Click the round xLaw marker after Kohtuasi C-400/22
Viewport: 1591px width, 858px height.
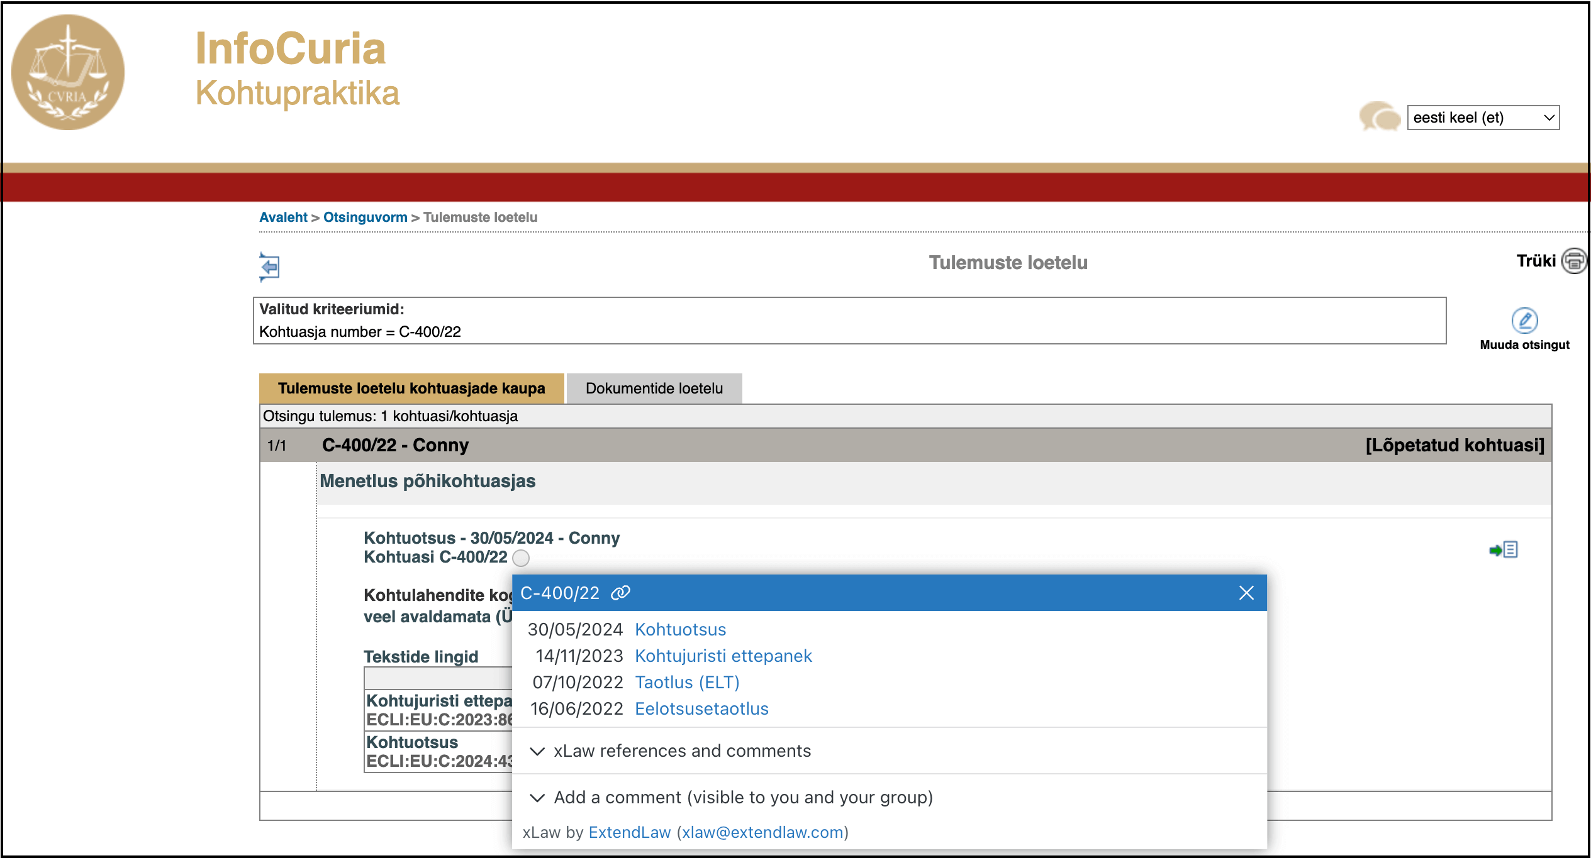tap(521, 558)
